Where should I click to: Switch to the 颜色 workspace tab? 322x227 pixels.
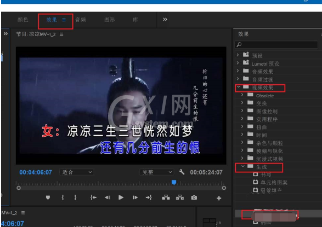point(23,20)
